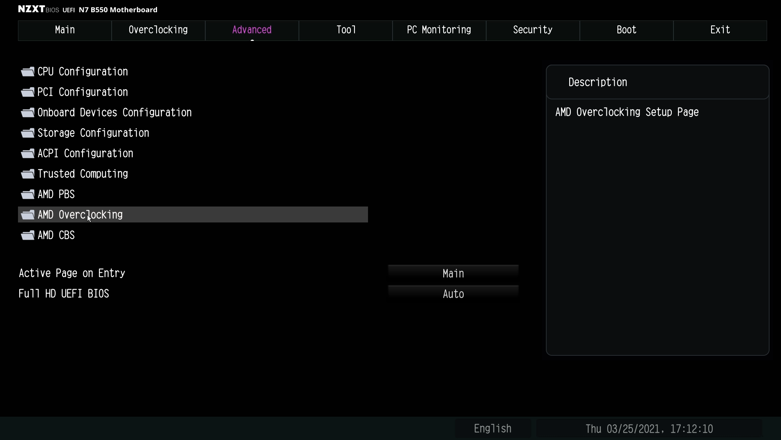Open the Full HD UEFI BIOS dropdown showing Auto
This screenshot has width=781, height=440.
pyautogui.click(x=453, y=294)
